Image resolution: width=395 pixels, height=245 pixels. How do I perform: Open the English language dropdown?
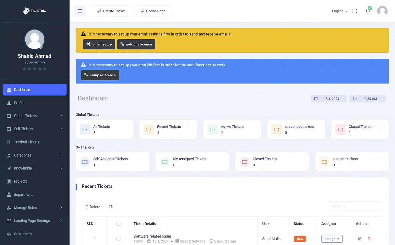point(339,11)
